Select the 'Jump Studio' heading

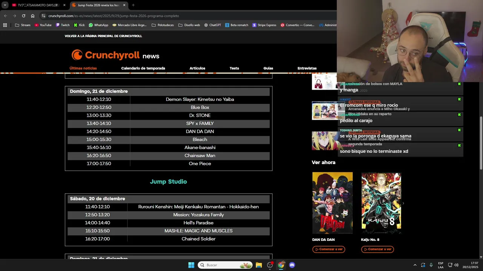click(x=168, y=182)
